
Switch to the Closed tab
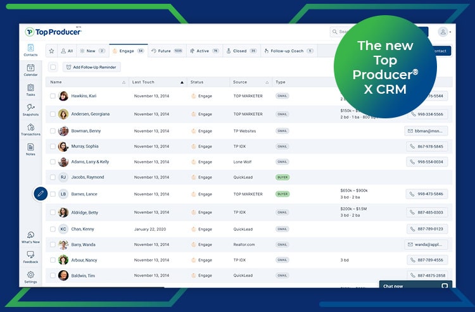[x=241, y=51]
